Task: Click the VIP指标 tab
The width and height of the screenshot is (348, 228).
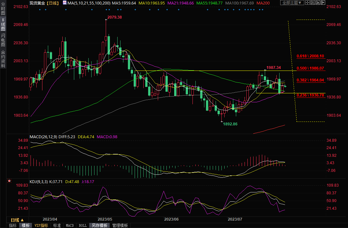Action: 41,225
